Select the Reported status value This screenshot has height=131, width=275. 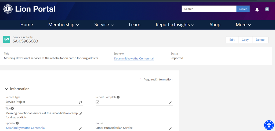point(177,58)
